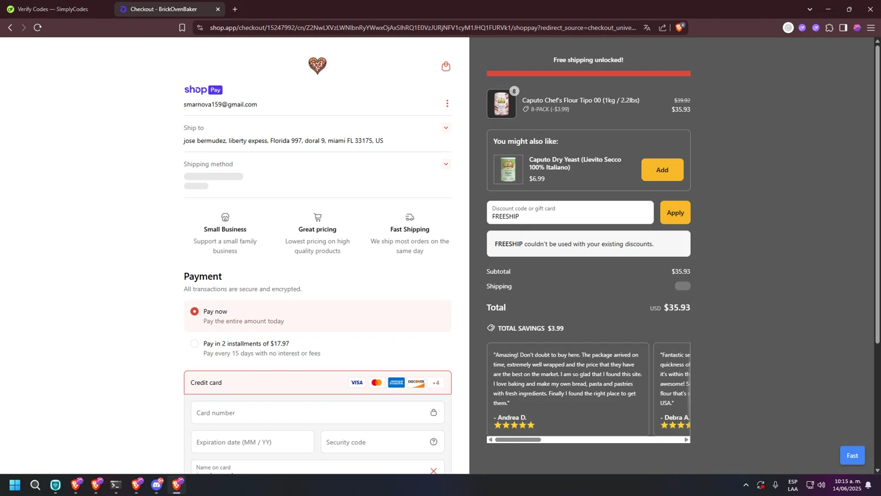
Task: Open the clock and date in taskbar
Action: pos(847,485)
